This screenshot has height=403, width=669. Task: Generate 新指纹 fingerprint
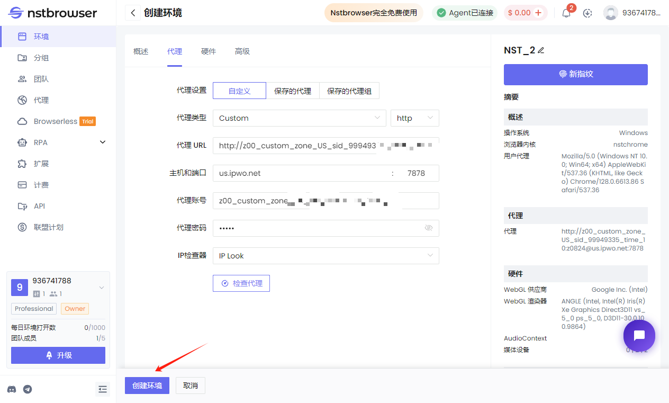pos(576,75)
